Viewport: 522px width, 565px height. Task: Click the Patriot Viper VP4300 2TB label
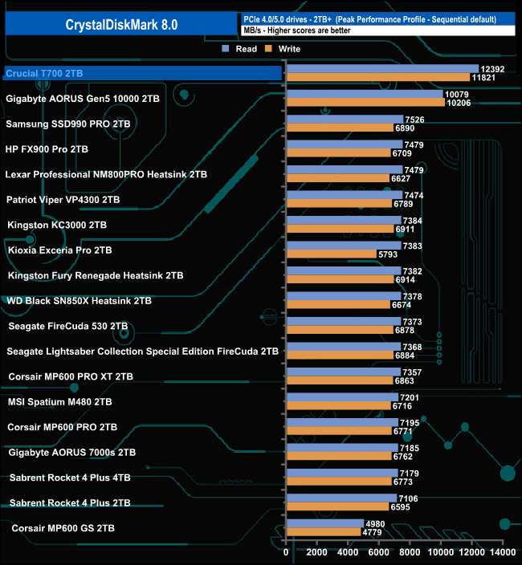pyautogui.click(x=63, y=200)
